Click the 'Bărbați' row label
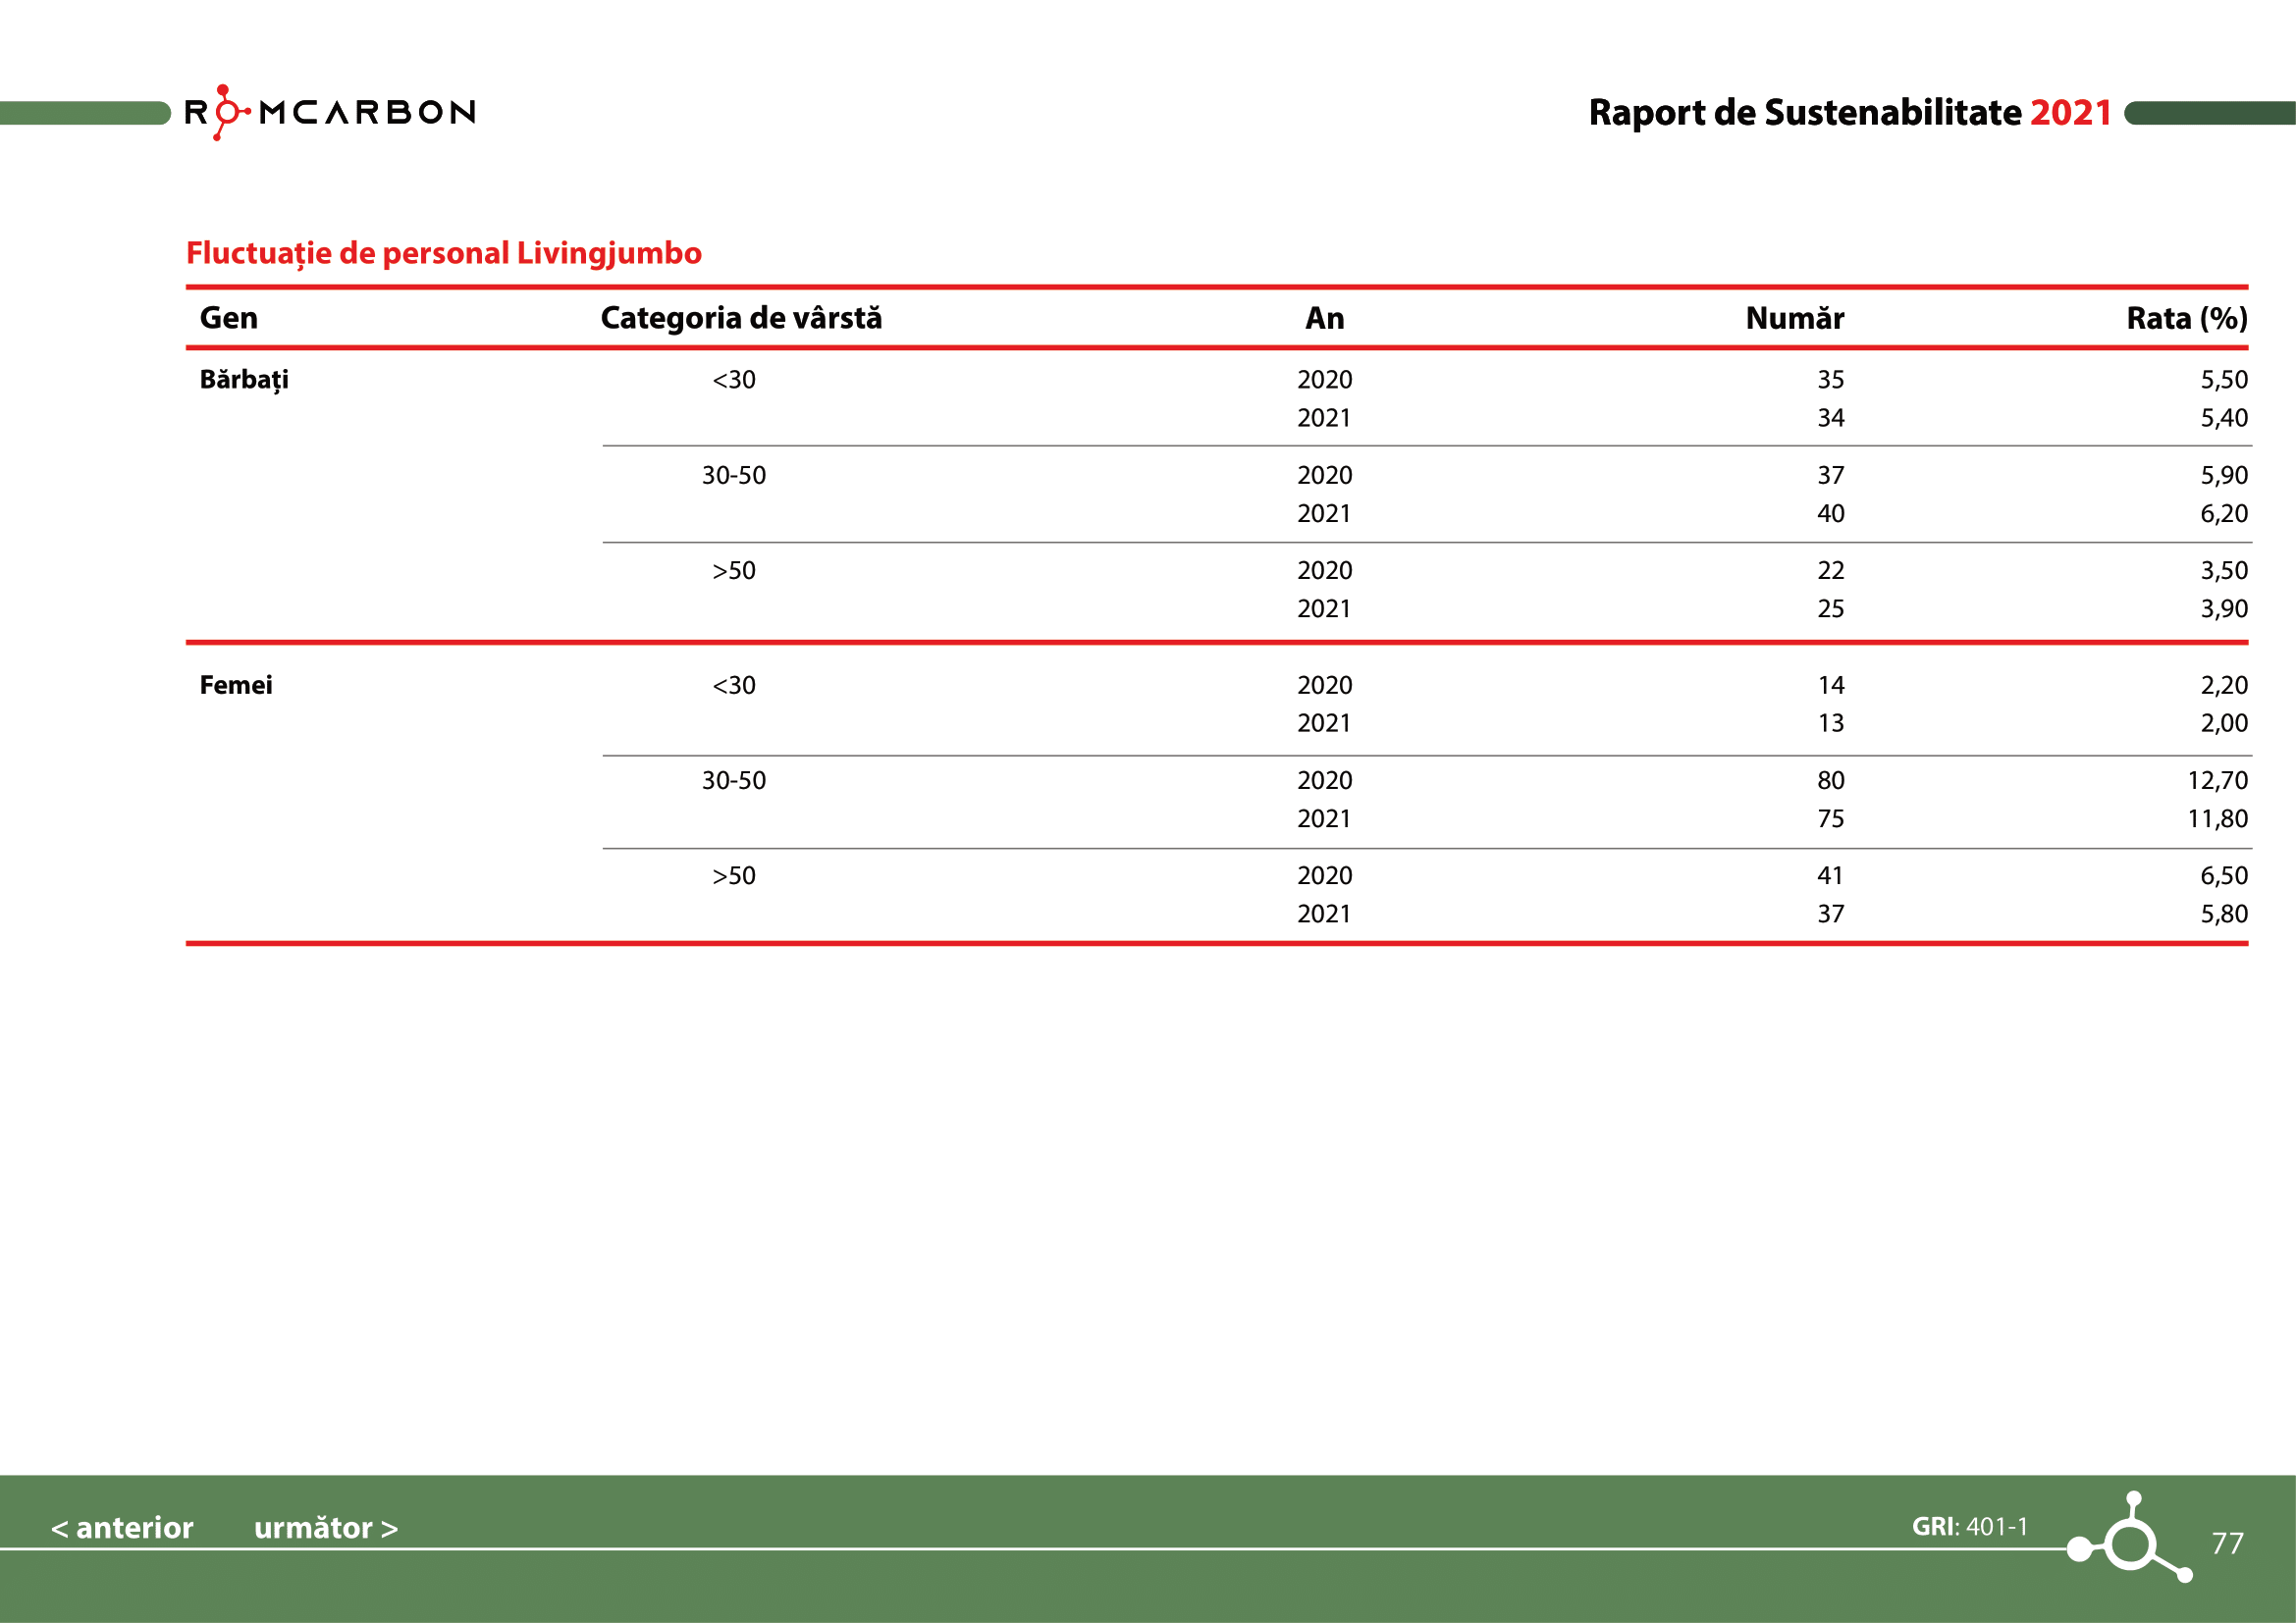Image resolution: width=2296 pixels, height=1623 pixels. (x=244, y=380)
